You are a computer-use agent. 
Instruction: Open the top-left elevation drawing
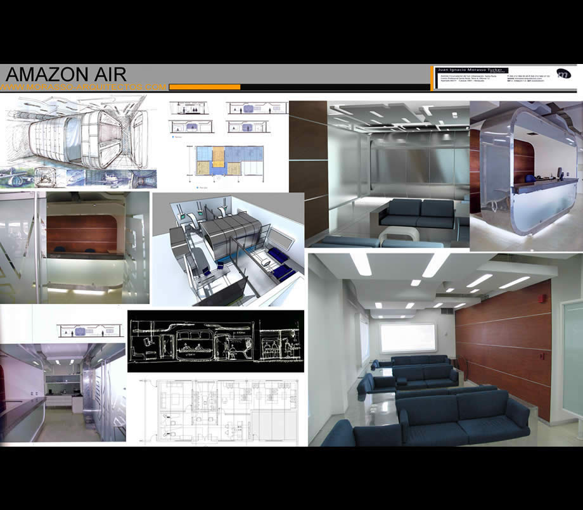(x=189, y=108)
